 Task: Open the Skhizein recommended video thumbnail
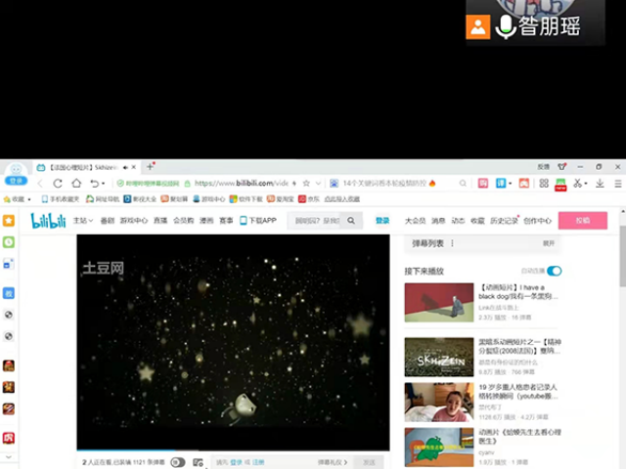439,357
